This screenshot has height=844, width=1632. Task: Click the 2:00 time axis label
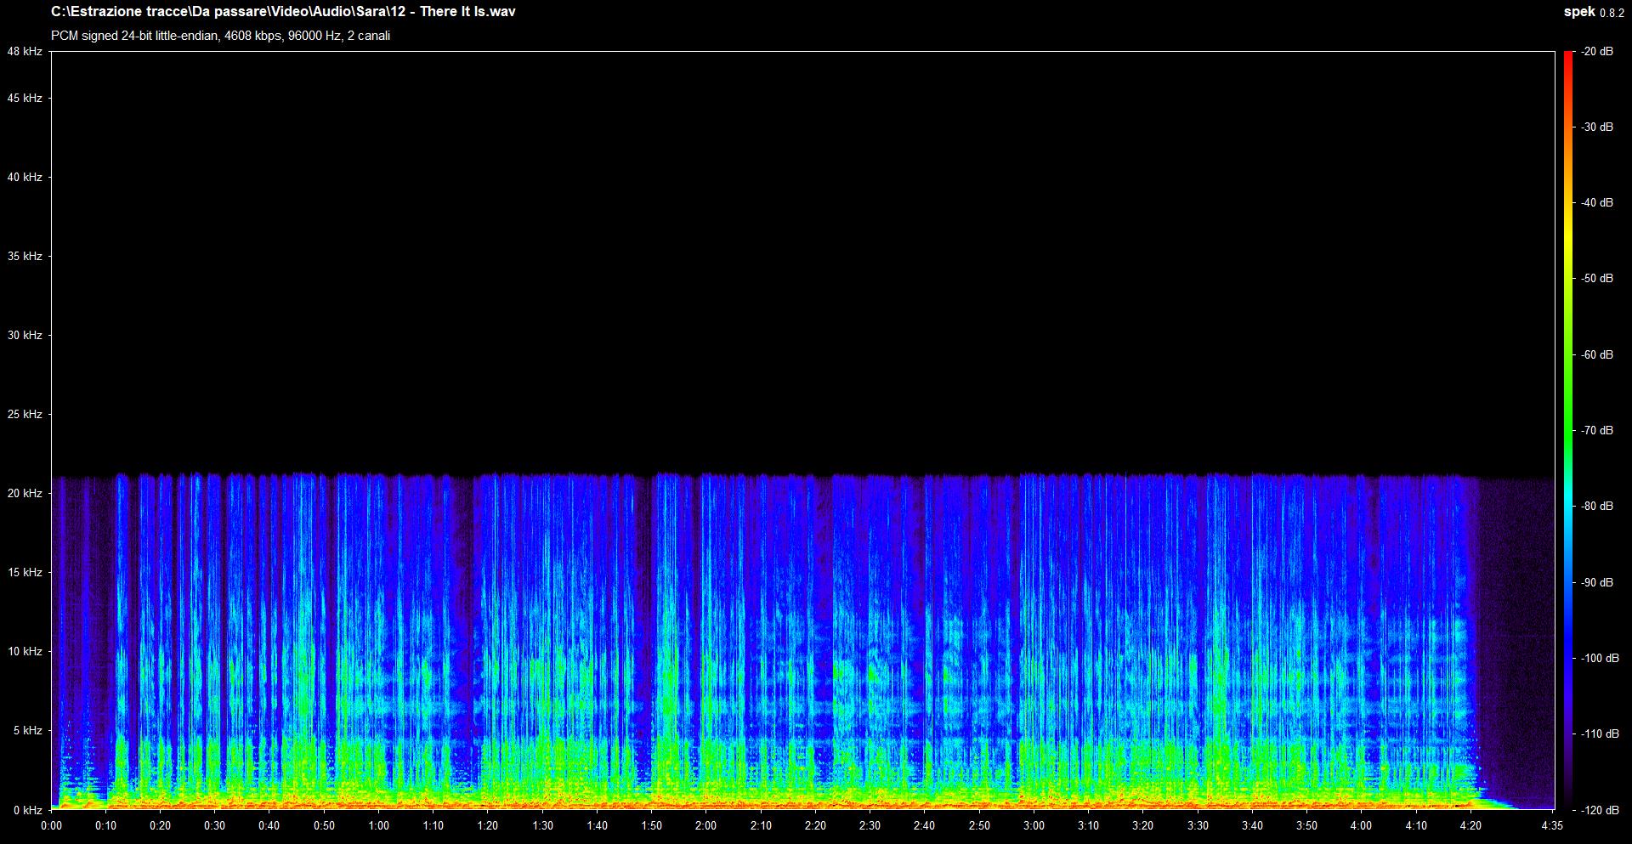click(706, 826)
